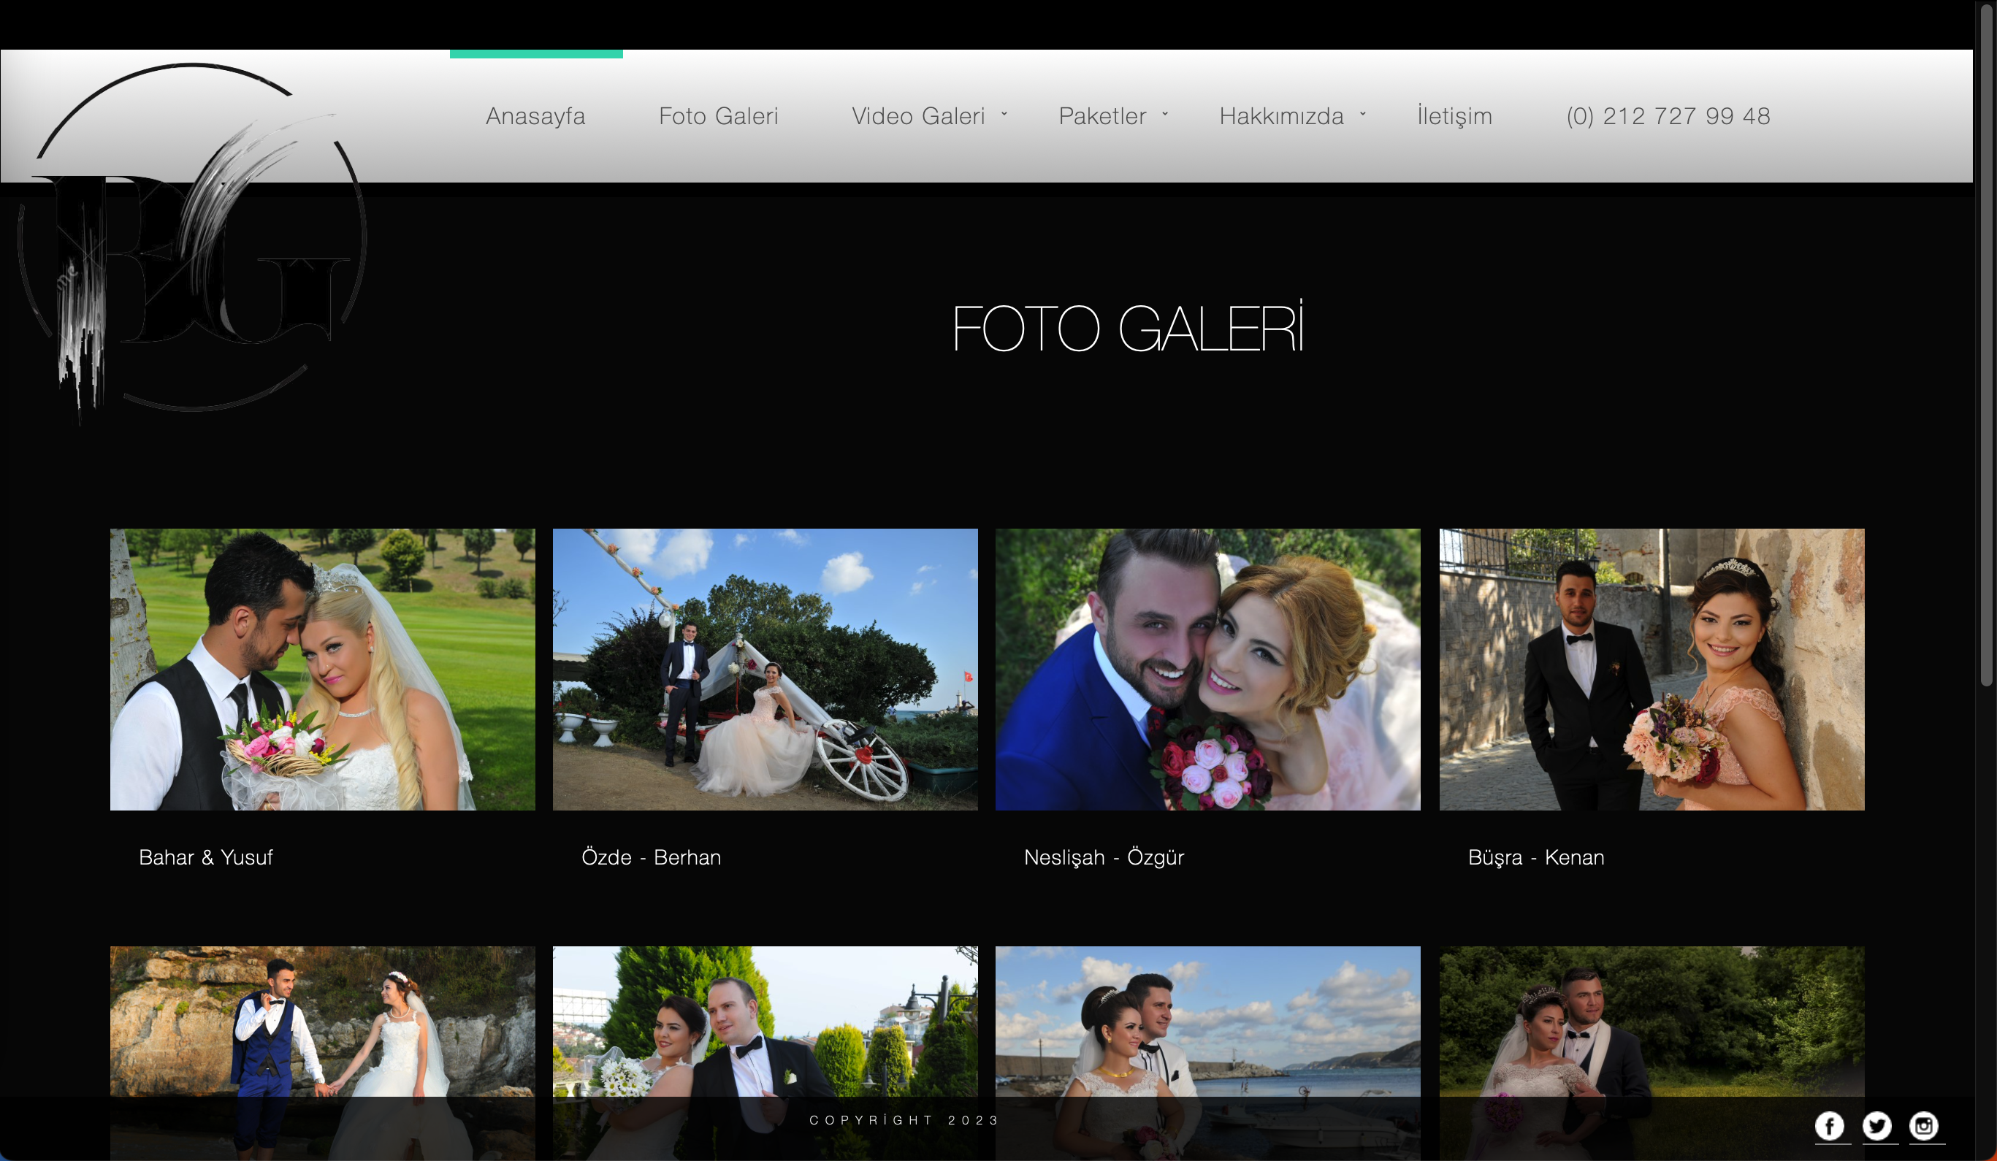Click the Neslişah - Özgür album title
Viewport: 1997px width, 1161px height.
(1104, 858)
